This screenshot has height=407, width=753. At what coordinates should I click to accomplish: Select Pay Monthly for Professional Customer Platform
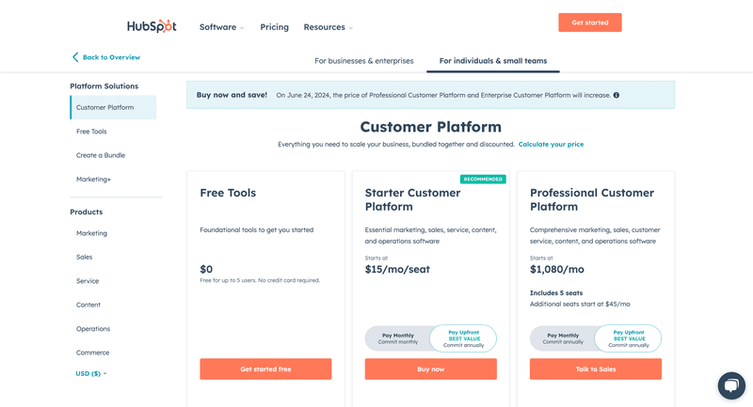coord(563,338)
